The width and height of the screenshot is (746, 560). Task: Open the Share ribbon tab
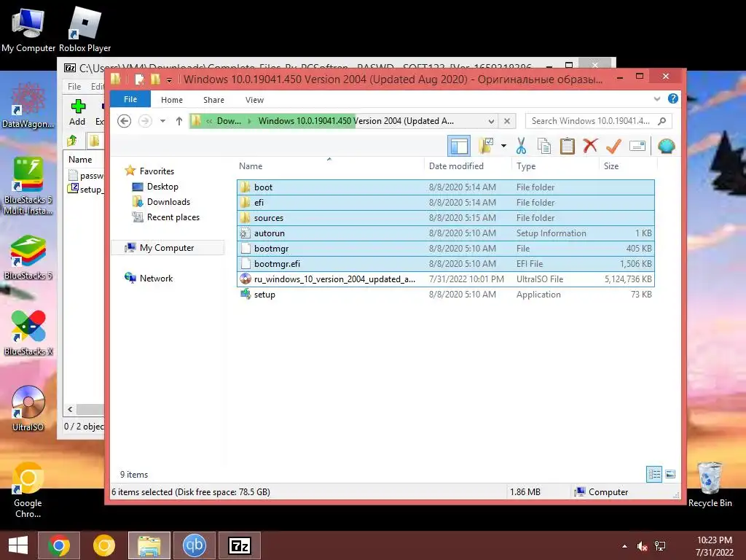[x=213, y=100]
